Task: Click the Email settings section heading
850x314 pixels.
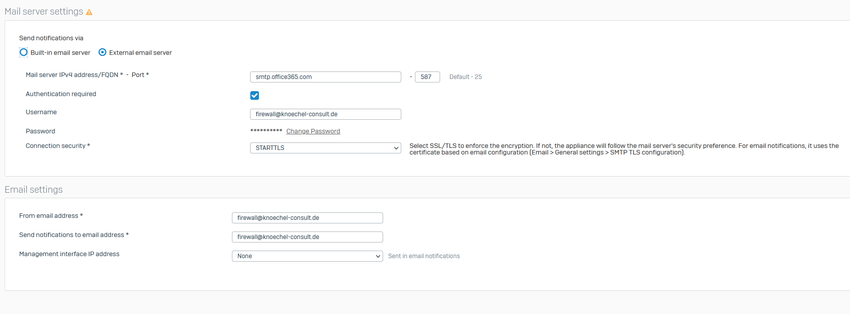Action: (34, 190)
